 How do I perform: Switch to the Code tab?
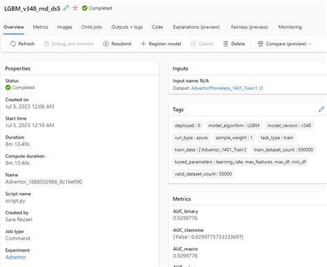click(157, 27)
